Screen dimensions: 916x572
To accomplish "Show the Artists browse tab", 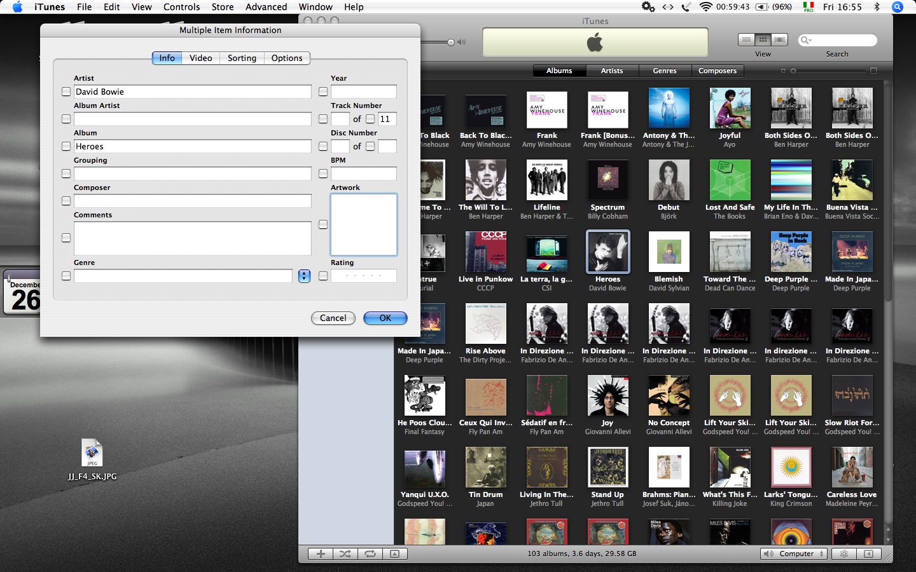I will click(x=612, y=71).
